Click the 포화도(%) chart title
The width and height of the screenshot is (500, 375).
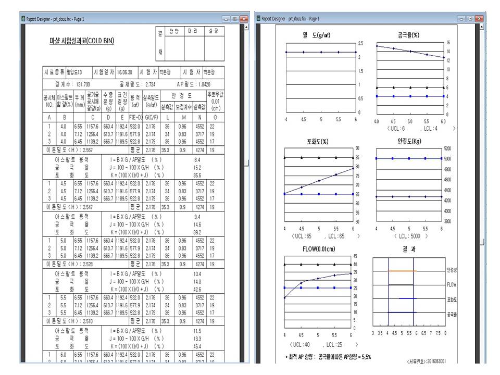coord(317,142)
